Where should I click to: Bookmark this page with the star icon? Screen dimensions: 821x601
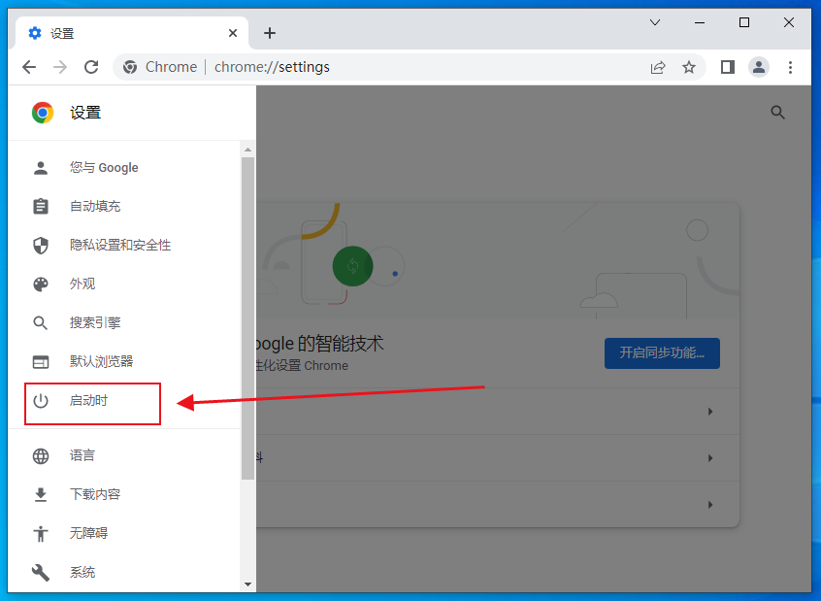pyautogui.click(x=689, y=67)
